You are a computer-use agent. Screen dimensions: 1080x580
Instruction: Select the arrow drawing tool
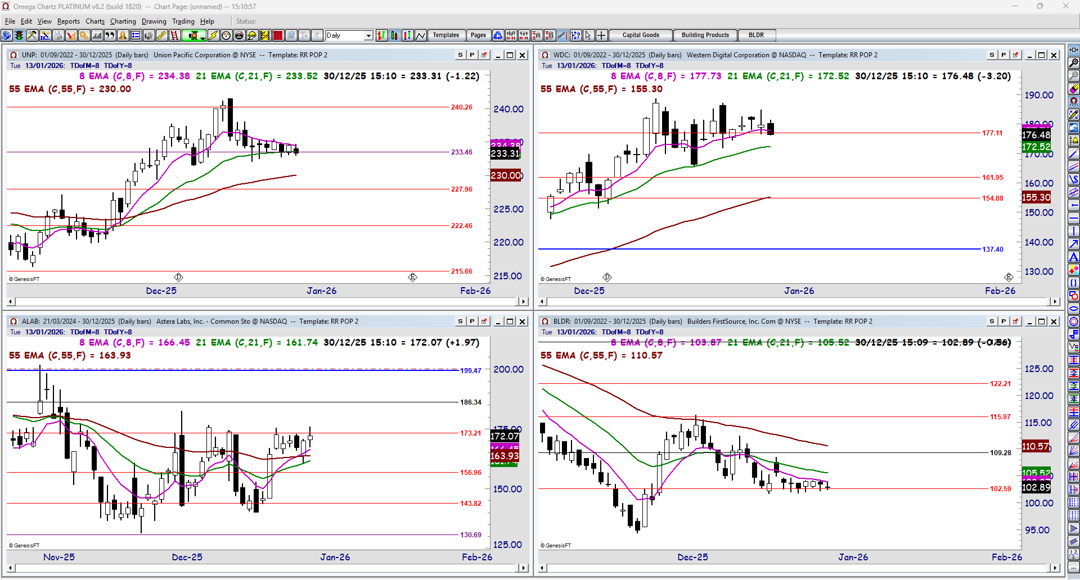pos(1074,244)
